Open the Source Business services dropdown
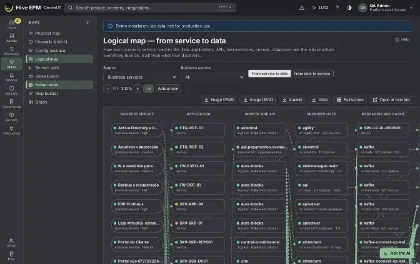Viewport: 420px width, 264px height. 140,77
